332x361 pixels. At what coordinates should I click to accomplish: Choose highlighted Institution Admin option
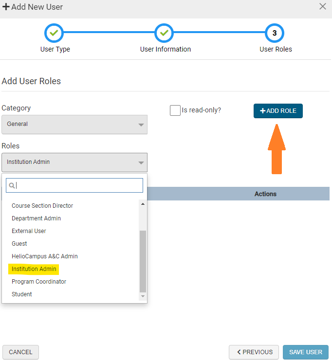(x=34, y=269)
